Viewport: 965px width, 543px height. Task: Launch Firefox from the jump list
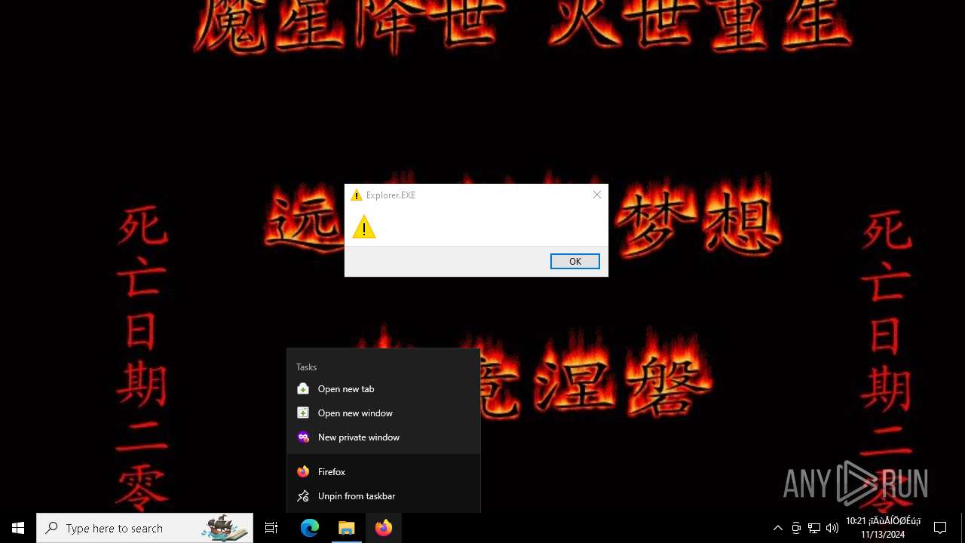[x=384, y=472]
